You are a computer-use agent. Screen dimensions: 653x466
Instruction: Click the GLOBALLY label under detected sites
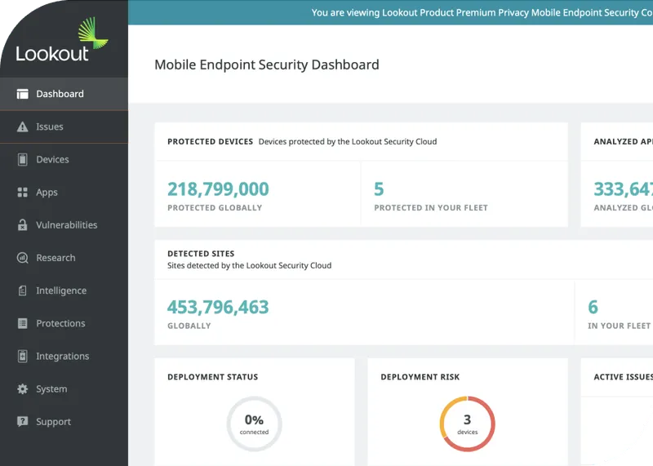(189, 326)
